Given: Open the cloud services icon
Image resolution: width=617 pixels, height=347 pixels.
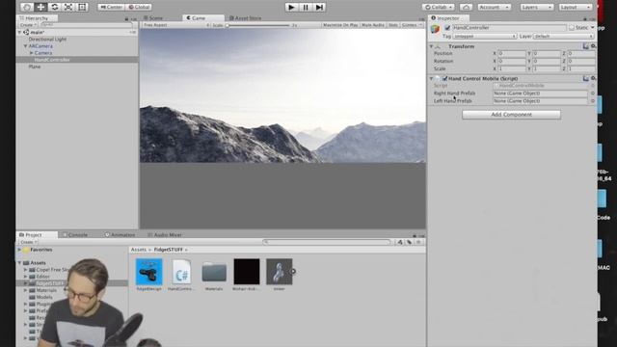Looking at the screenshot, I should click(x=466, y=7).
